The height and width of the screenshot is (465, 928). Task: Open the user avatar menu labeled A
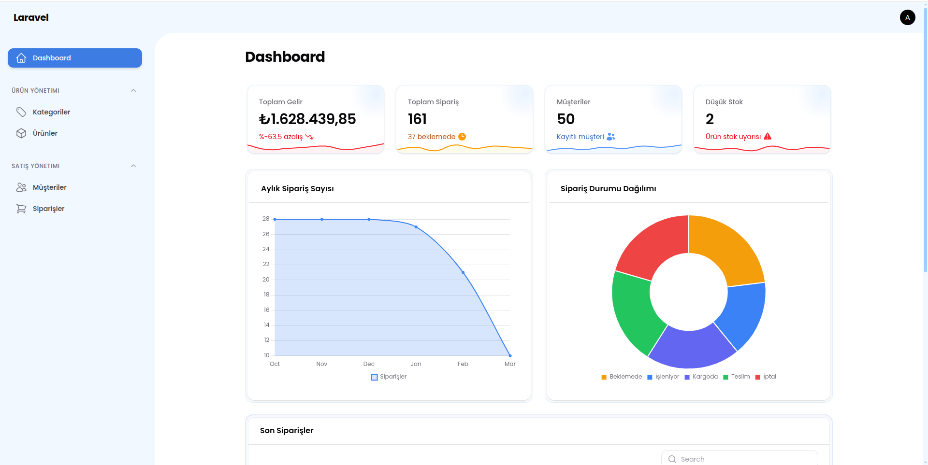pyautogui.click(x=908, y=17)
